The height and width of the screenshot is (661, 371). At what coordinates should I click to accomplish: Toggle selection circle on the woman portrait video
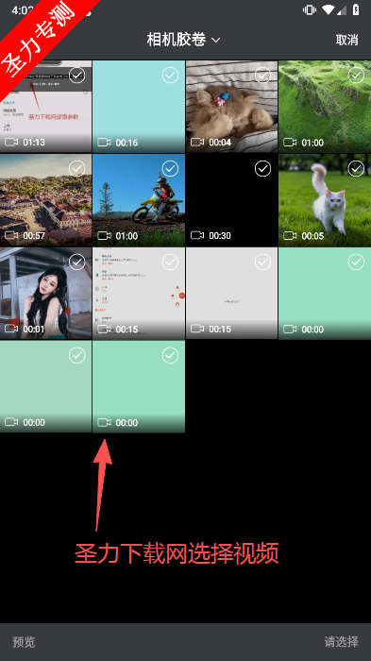pos(77,263)
